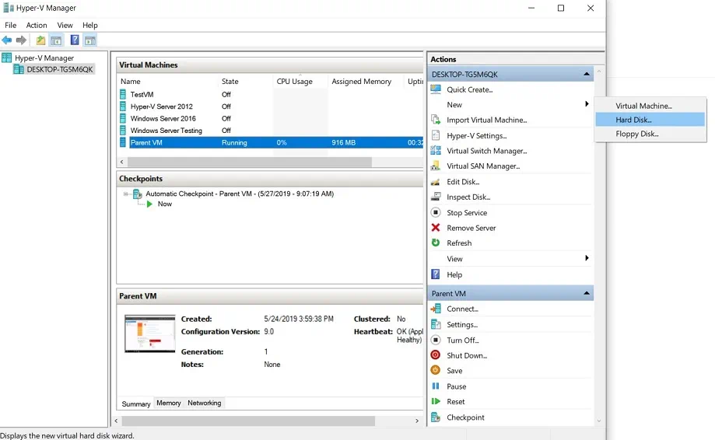The height and width of the screenshot is (440, 715).
Task: Click the Shut Down power icon
Action: pyautogui.click(x=436, y=355)
